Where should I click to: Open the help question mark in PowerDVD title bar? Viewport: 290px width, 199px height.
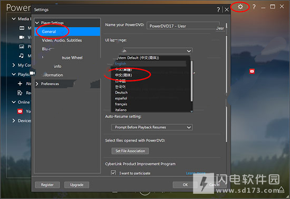(254, 7)
